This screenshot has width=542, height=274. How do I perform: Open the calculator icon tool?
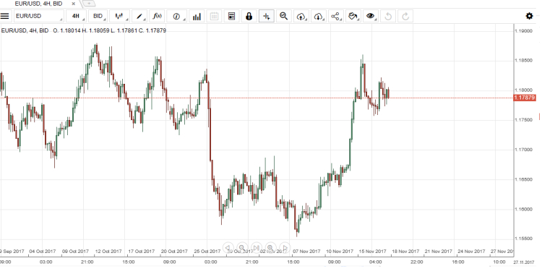point(231,16)
